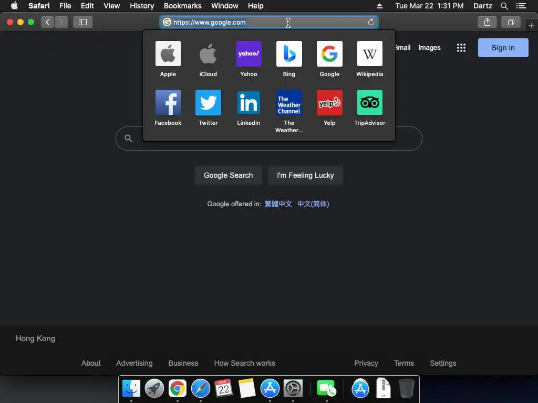538x403 pixels.
Task: Click I'm Feeling Lucky
Action: click(x=305, y=175)
